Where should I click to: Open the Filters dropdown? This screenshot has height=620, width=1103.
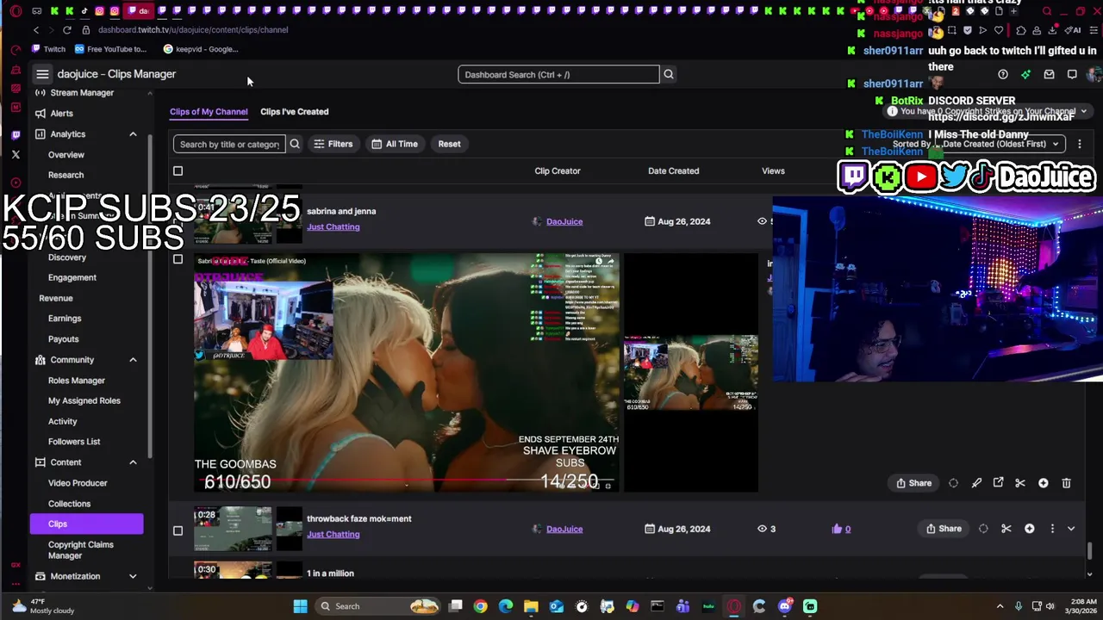[333, 144]
